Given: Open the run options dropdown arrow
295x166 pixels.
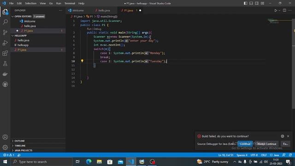Looking at the screenshot, I should coord(279,10).
